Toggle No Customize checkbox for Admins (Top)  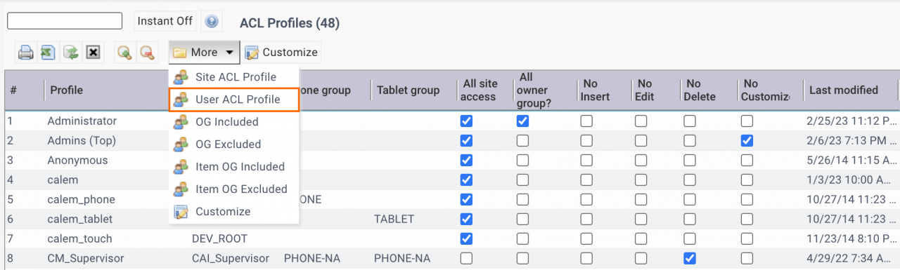747,140
